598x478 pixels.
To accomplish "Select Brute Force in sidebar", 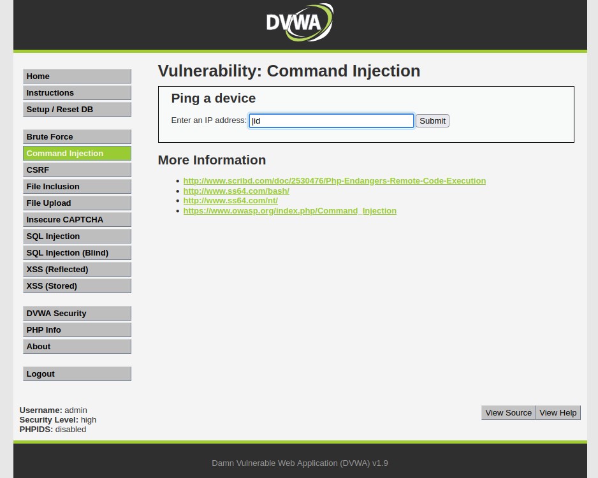I will coord(77,137).
